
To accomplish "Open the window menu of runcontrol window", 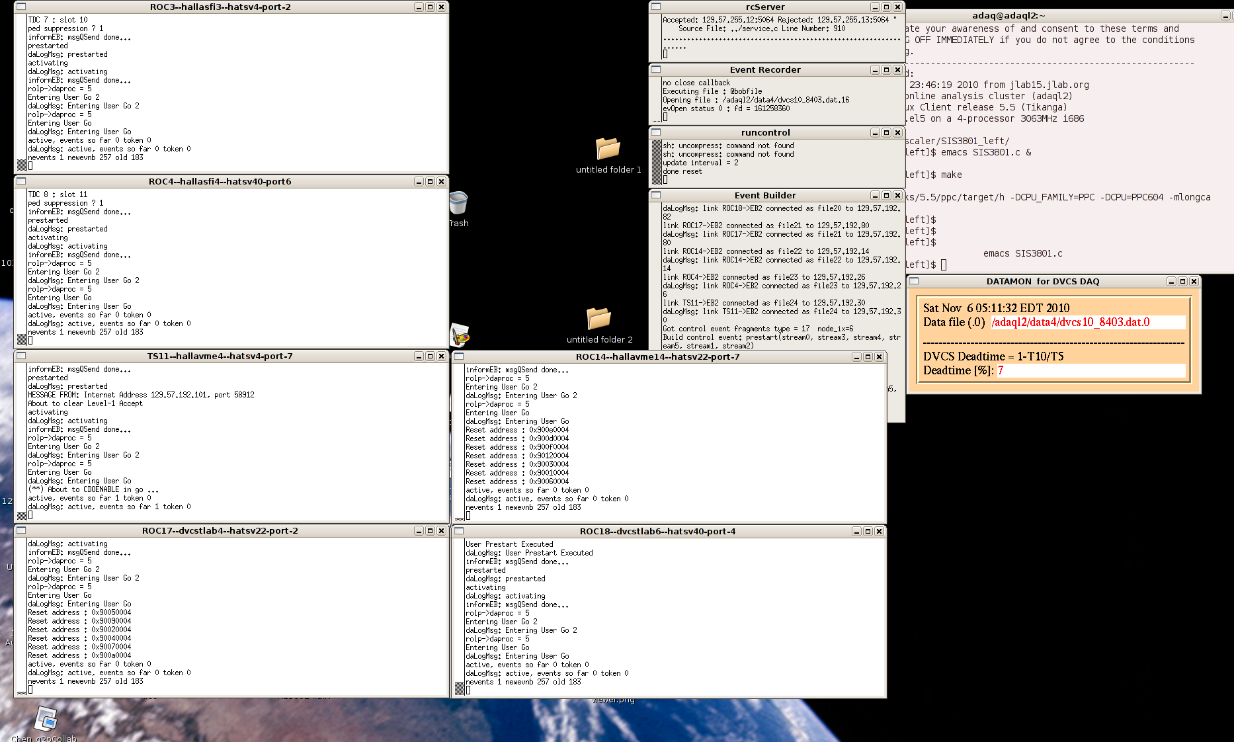I will coord(656,132).
